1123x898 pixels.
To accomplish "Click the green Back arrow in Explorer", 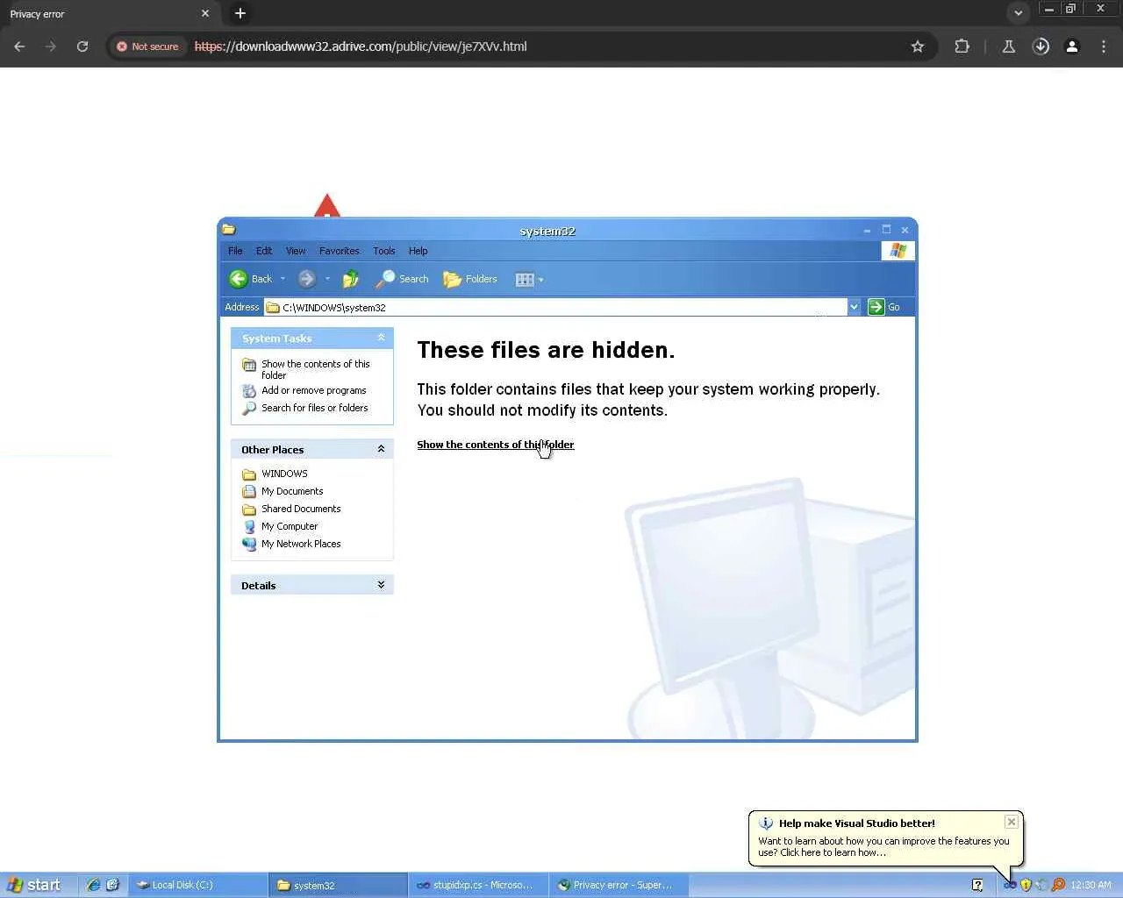I will click(x=238, y=279).
